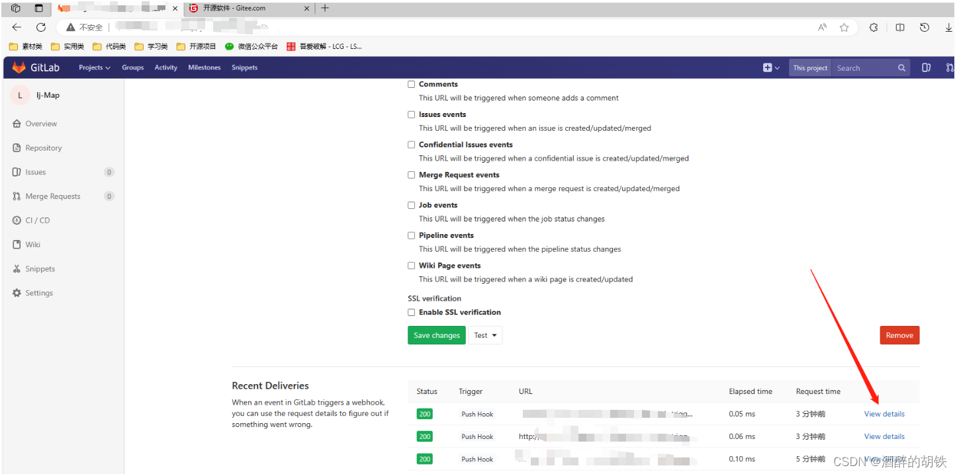The width and height of the screenshot is (957, 474).
Task: Enable the Pipeline events checkbox
Action: 412,235
